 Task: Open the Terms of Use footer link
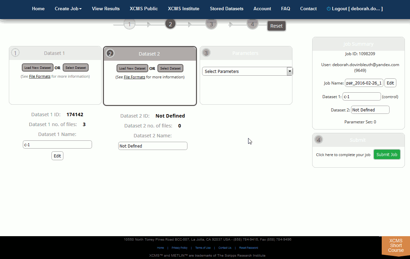pos(203,248)
